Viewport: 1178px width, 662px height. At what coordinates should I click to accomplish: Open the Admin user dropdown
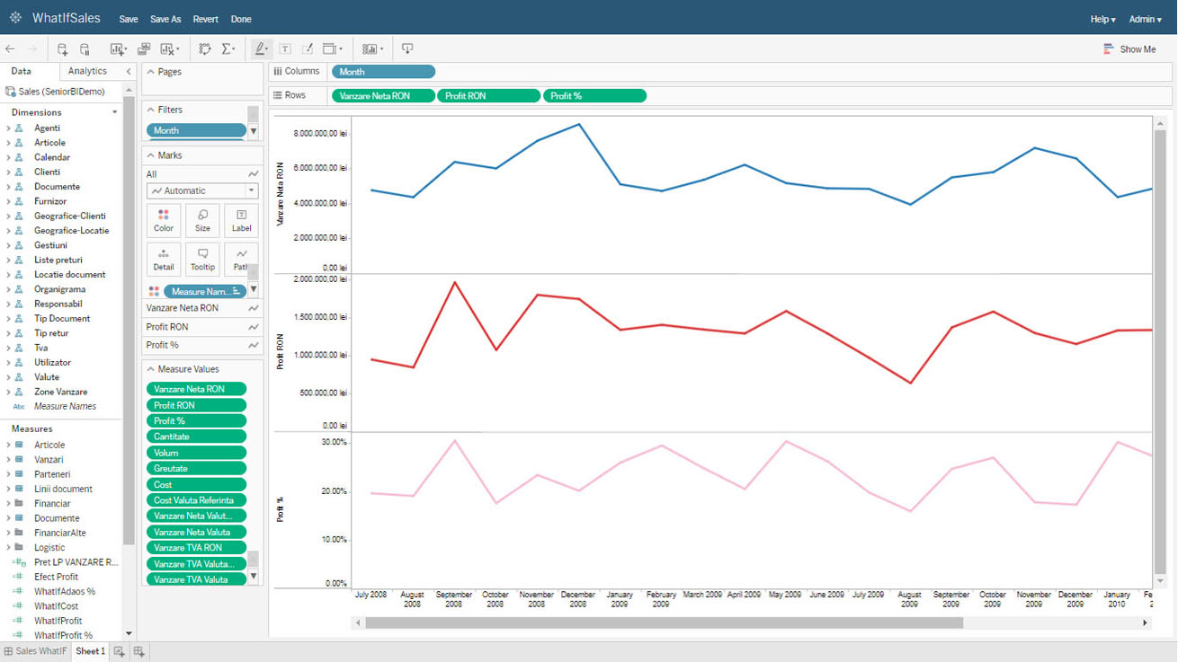tap(1146, 19)
